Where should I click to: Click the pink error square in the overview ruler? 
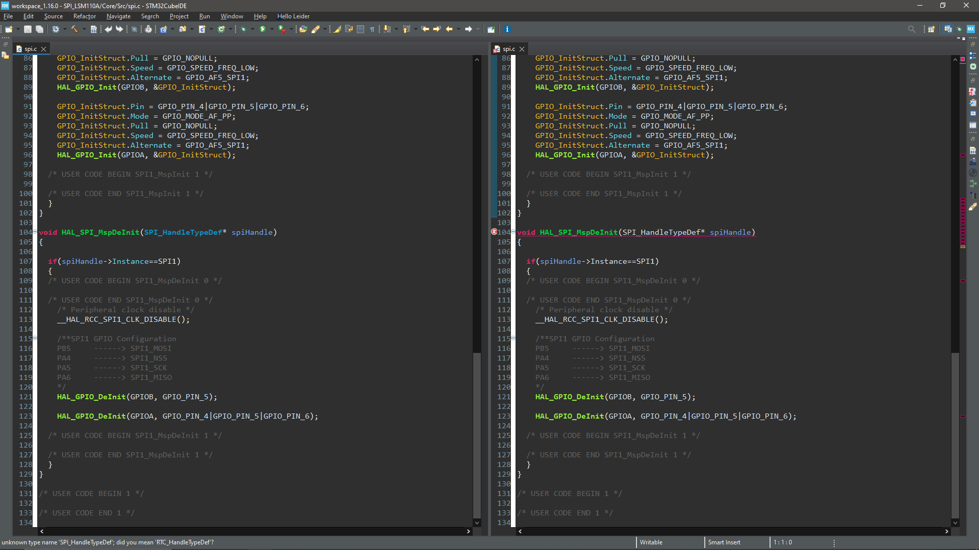click(x=963, y=59)
